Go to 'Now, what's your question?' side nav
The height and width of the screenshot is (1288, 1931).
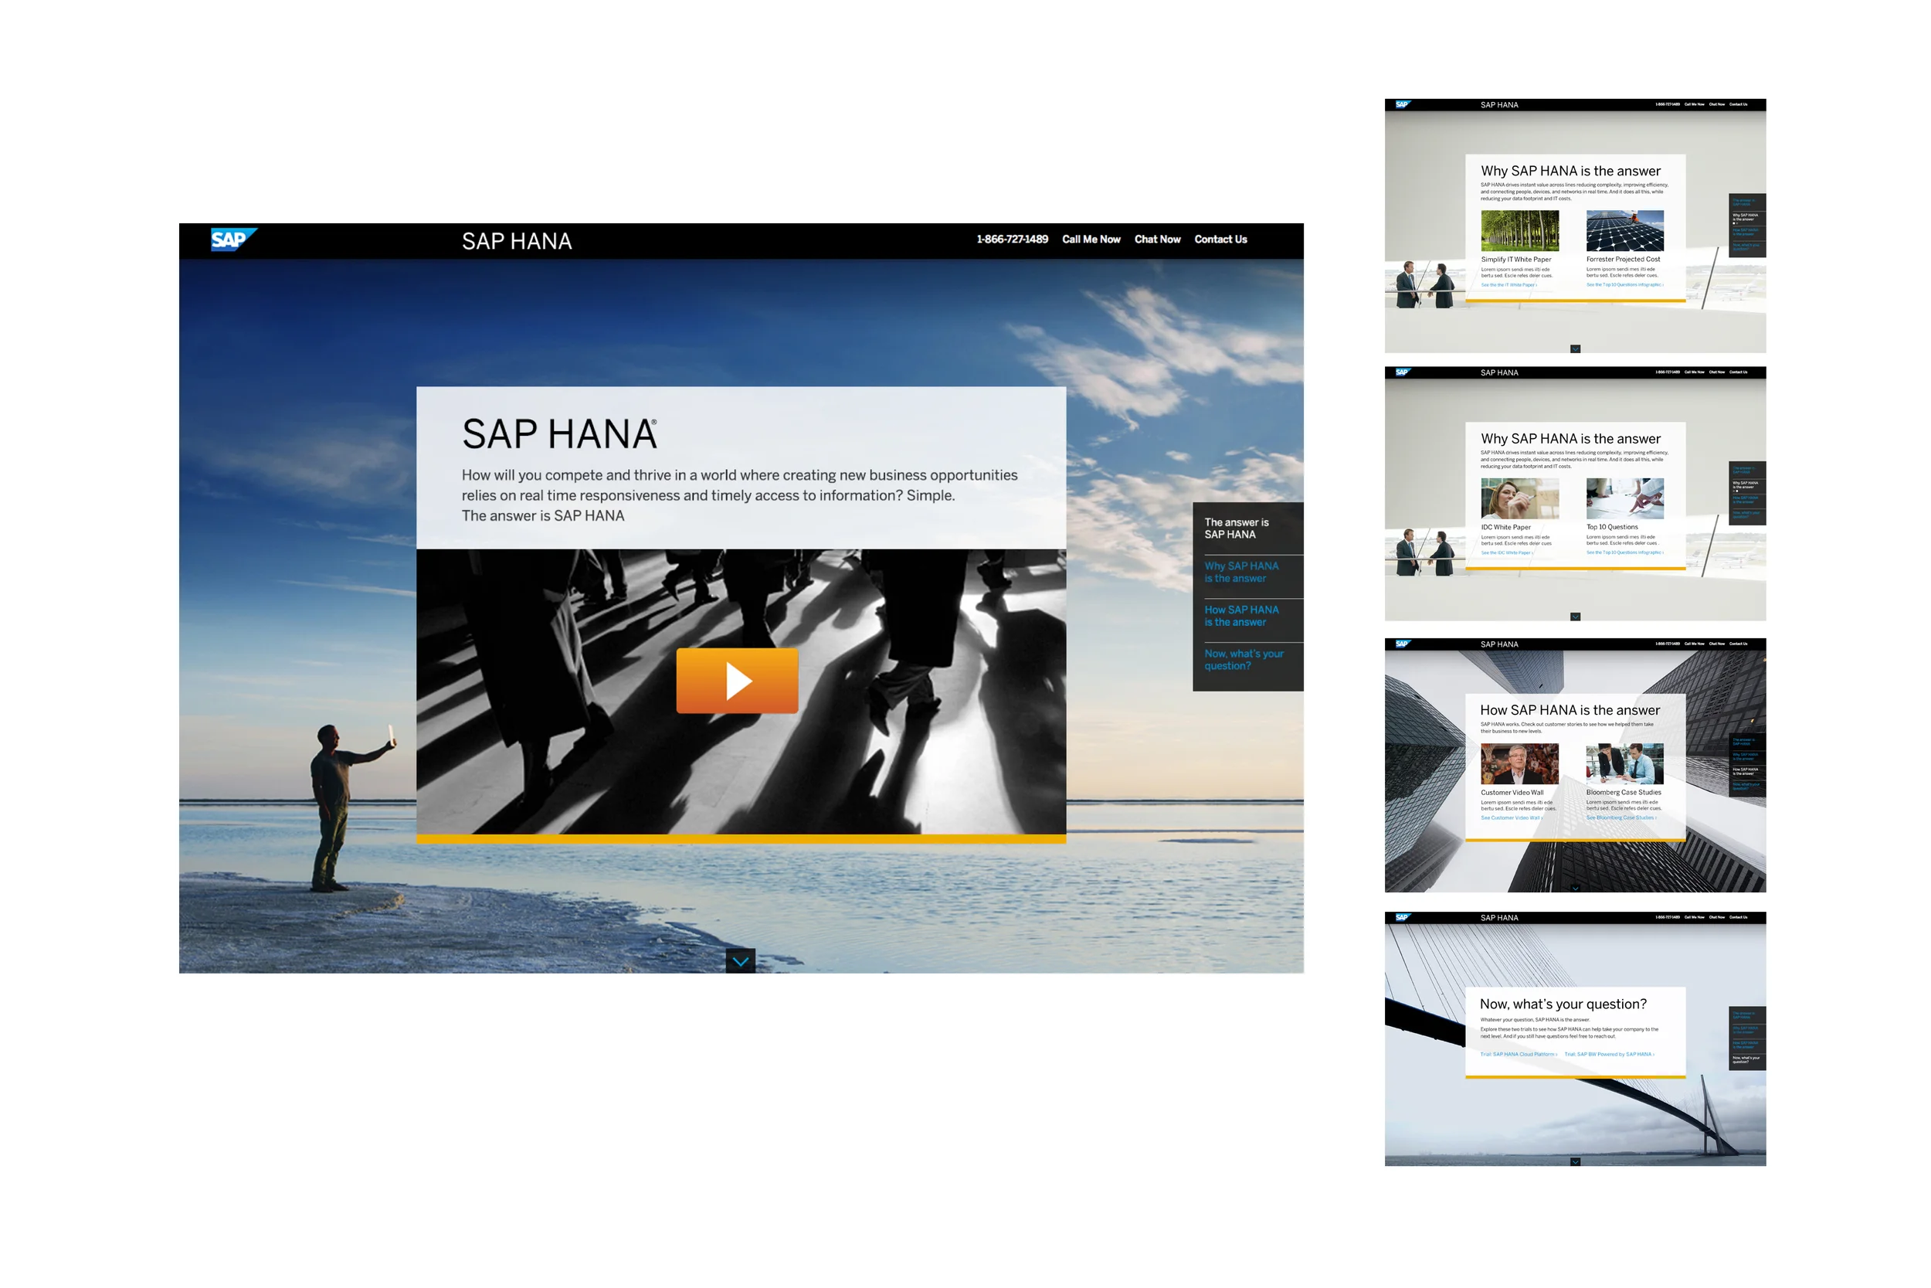[x=1243, y=660]
